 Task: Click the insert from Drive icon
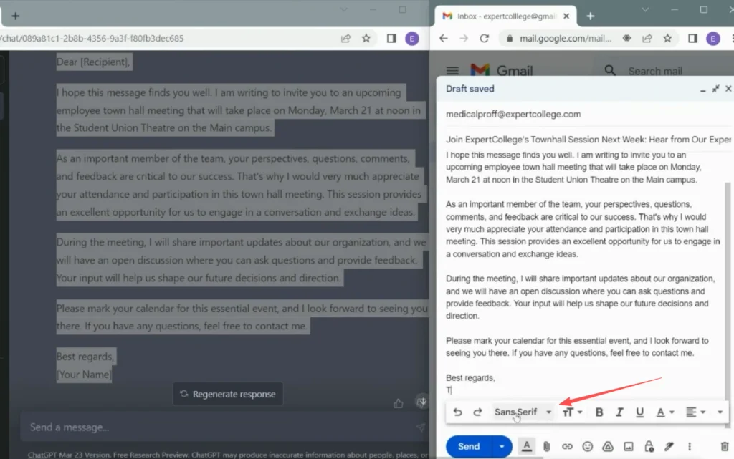tap(608, 447)
